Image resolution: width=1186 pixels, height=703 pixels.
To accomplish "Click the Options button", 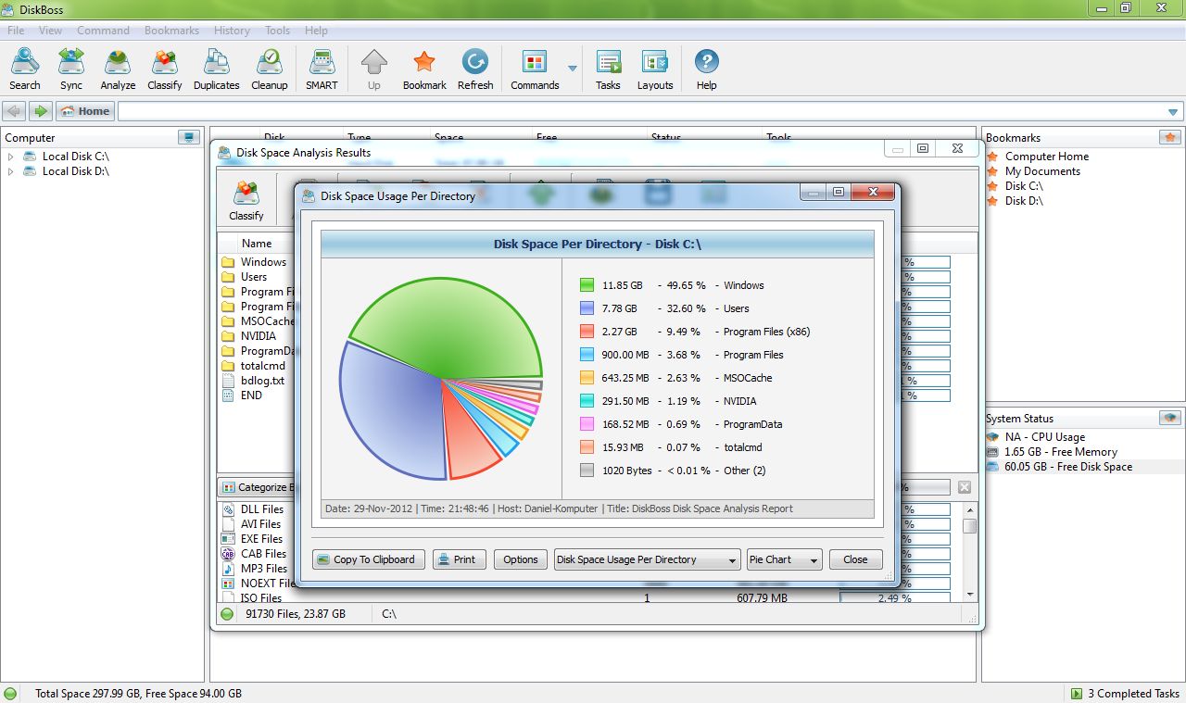I will [520, 559].
